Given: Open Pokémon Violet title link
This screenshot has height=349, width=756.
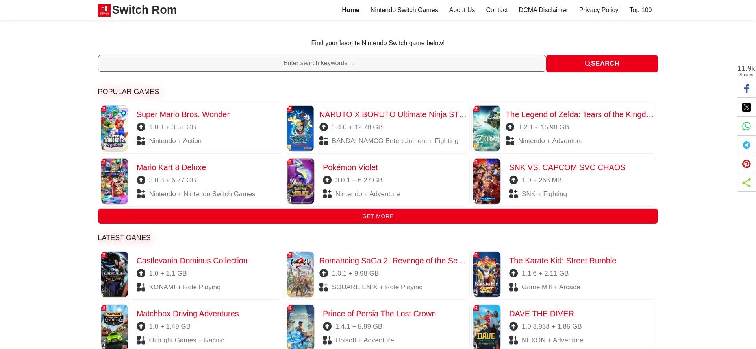Looking at the screenshot, I should point(350,167).
